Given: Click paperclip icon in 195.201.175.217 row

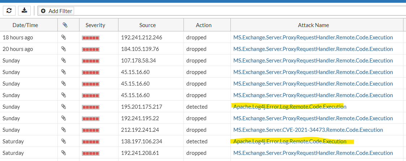Looking at the screenshot, I should (x=64, y=106).
